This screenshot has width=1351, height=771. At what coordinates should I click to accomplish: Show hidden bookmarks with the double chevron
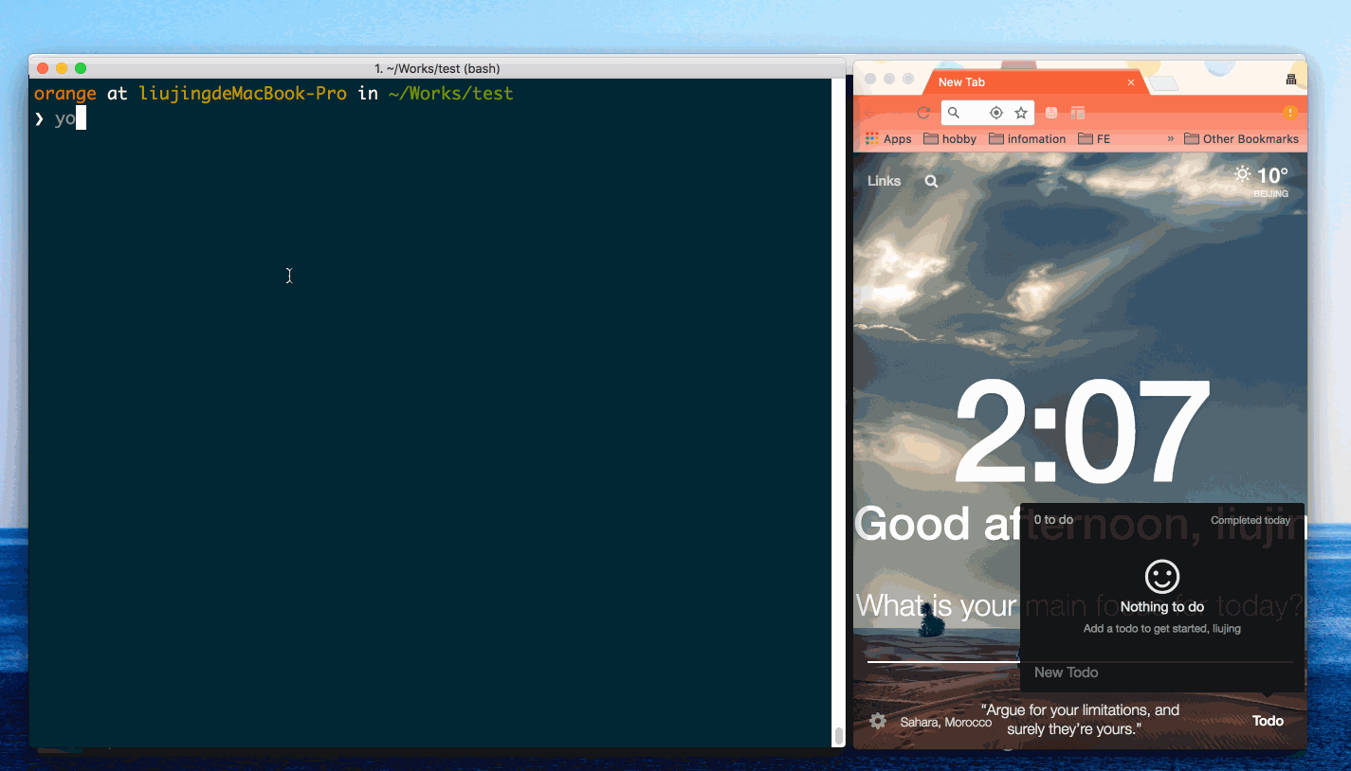[1170, 138]
